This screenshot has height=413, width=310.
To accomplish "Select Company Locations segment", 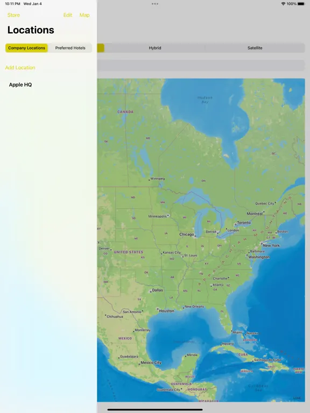I will [x=26, y=48].
